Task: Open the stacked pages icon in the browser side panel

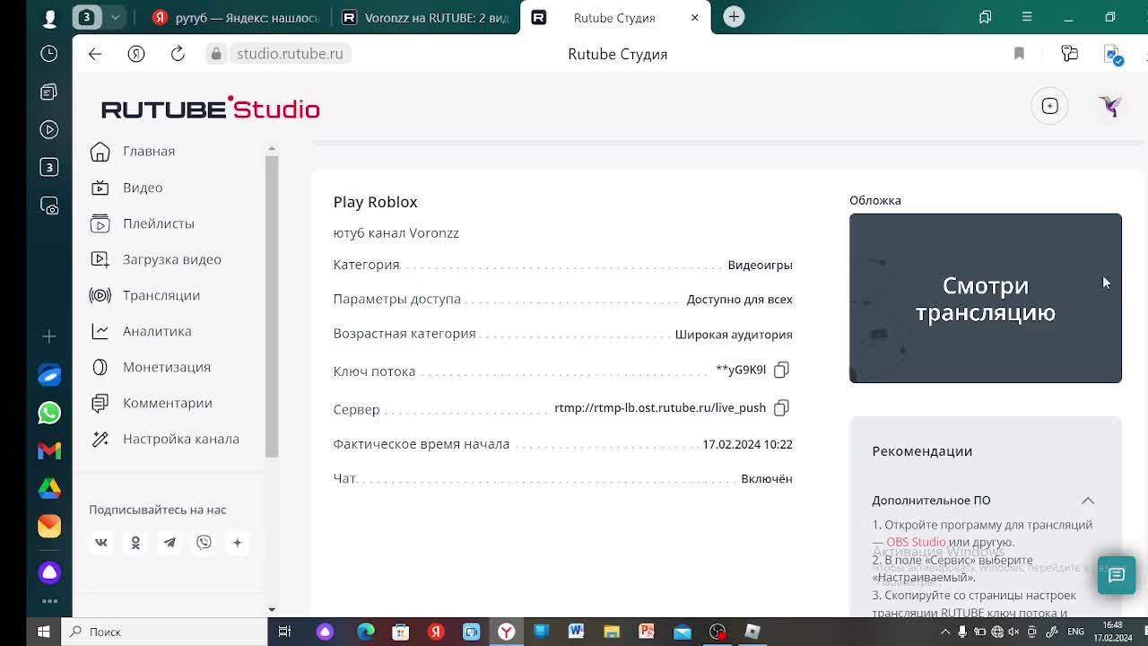Action: pos(49,92)
